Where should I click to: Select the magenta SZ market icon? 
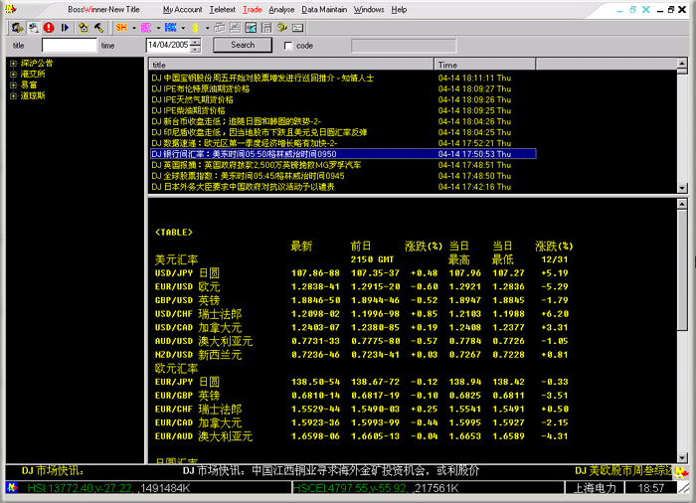pos(146,28)
